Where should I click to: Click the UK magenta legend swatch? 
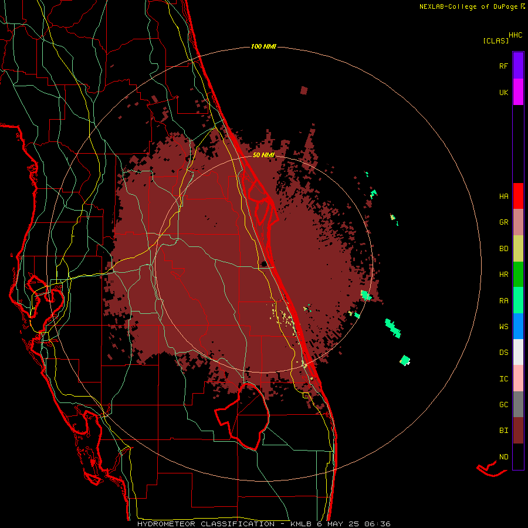tap(518, 92)
